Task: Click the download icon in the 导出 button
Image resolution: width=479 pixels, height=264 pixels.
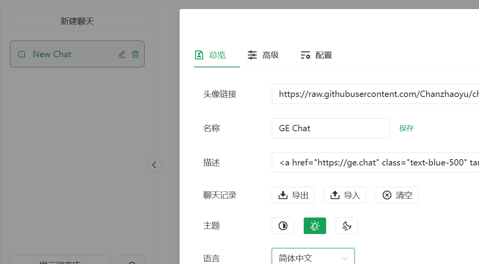Action: 283,195
